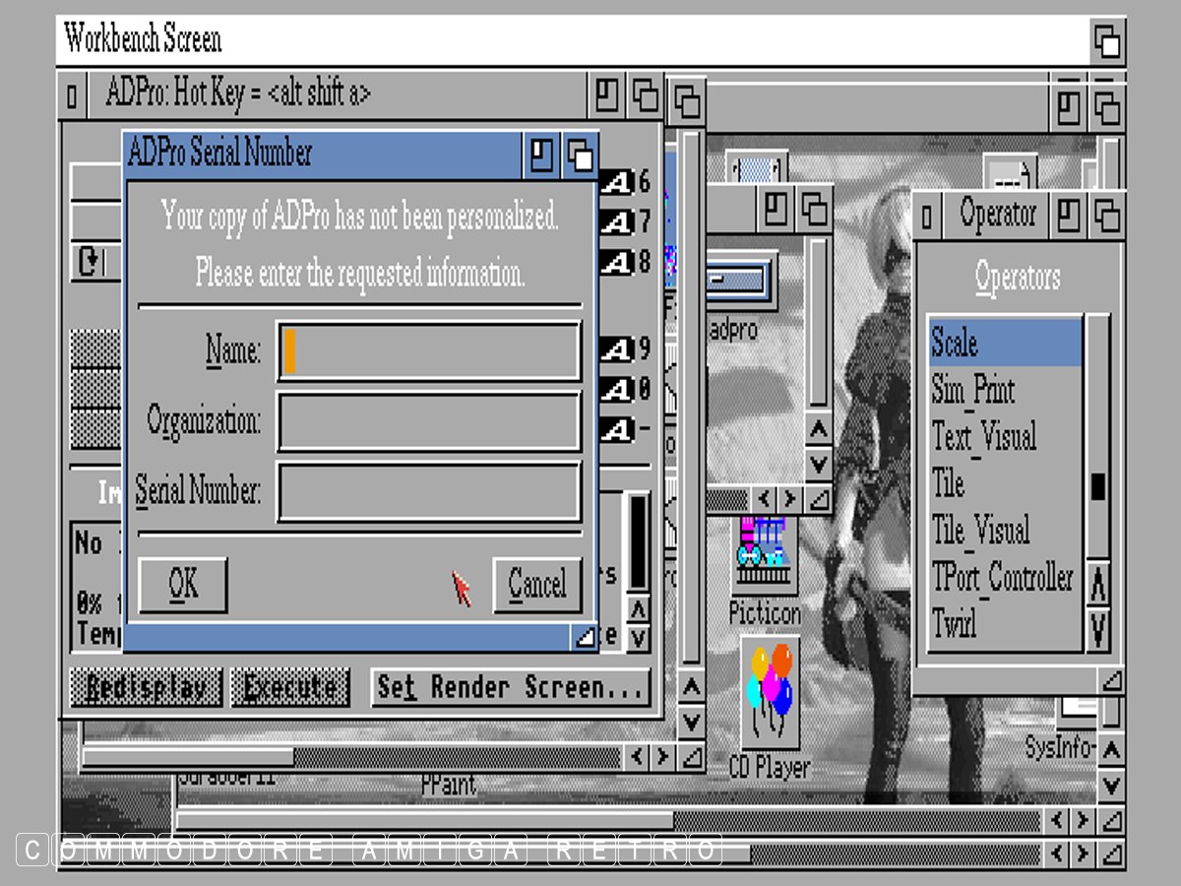This screenshot has height=886, width=1181.
Task: Focus the Serial Number input field
Action: tap(429, 491)
